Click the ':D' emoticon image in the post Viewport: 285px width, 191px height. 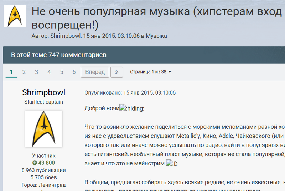172,164
